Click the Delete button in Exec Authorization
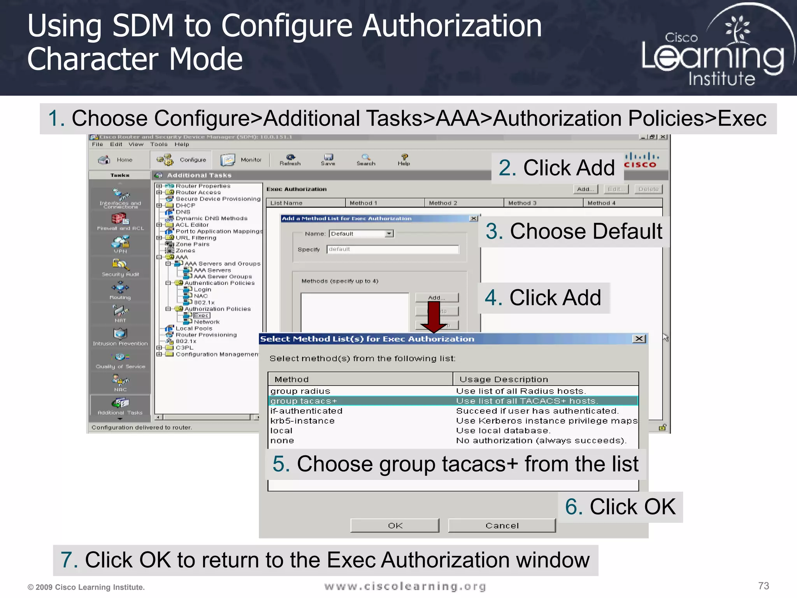Image resolution: width=797 pixels, height=598 pixels. point(648,189)
